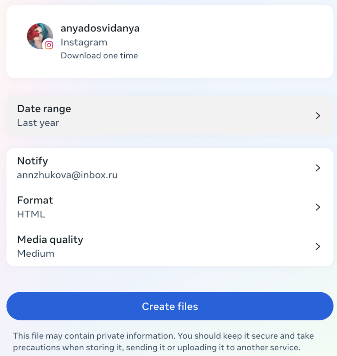Click the Create files button
The width and height of the screenshot is (337, 356).
(x=170, y=306)
